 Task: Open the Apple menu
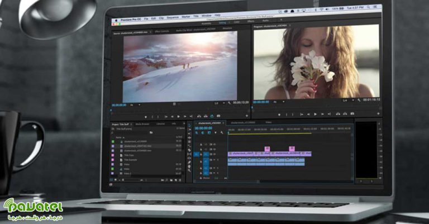(116, 20)
